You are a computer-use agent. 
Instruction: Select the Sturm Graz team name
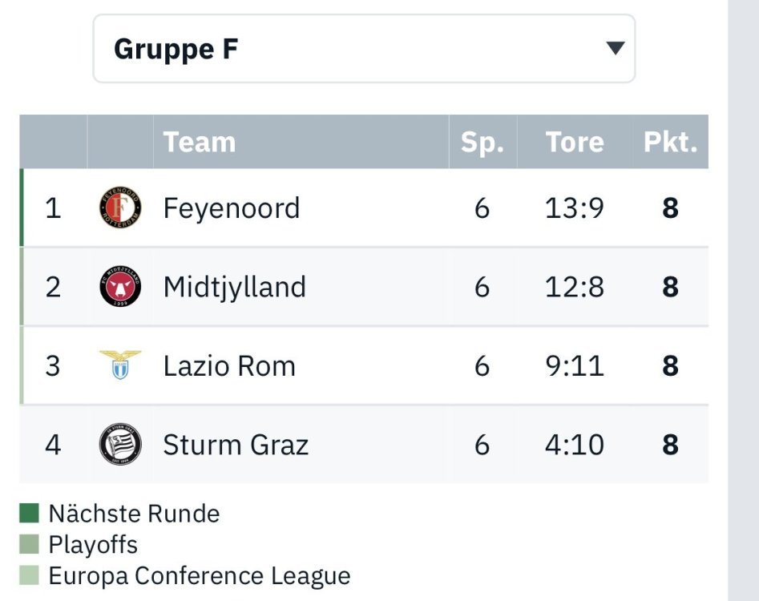(236, 445)
